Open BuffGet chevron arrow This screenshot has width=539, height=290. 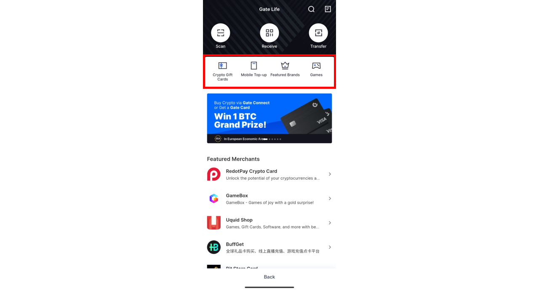(330, 247)
